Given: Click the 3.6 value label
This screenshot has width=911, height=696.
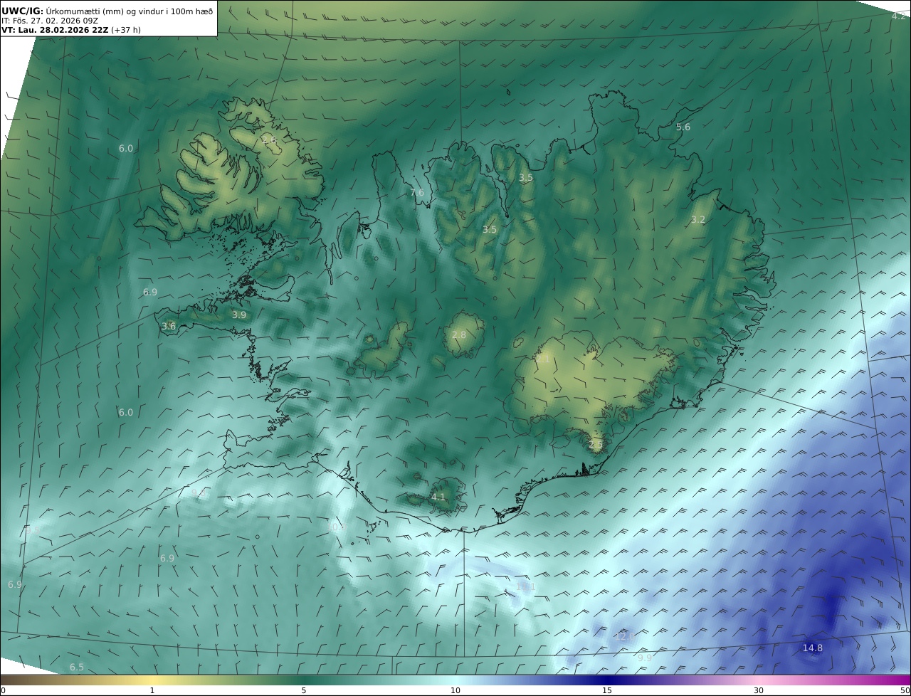Looking at the screenshot, I should [169, 326].
